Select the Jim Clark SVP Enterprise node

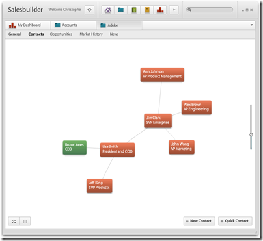pyautogui.click(x=158, y=120)
